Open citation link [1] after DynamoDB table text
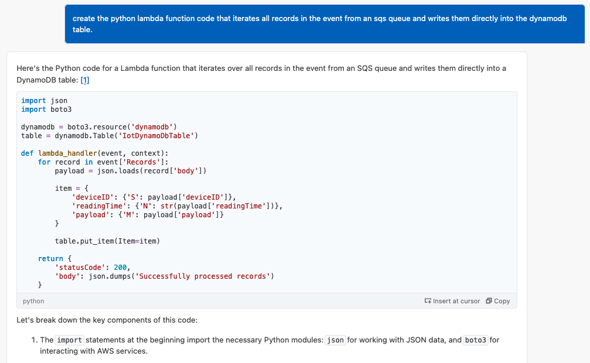The height and width of the screenshot is (363, 590). point(85,80)
